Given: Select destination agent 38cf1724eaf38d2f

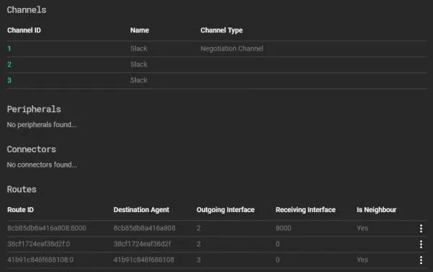Looking at the screenshot, I should [142, 244].
